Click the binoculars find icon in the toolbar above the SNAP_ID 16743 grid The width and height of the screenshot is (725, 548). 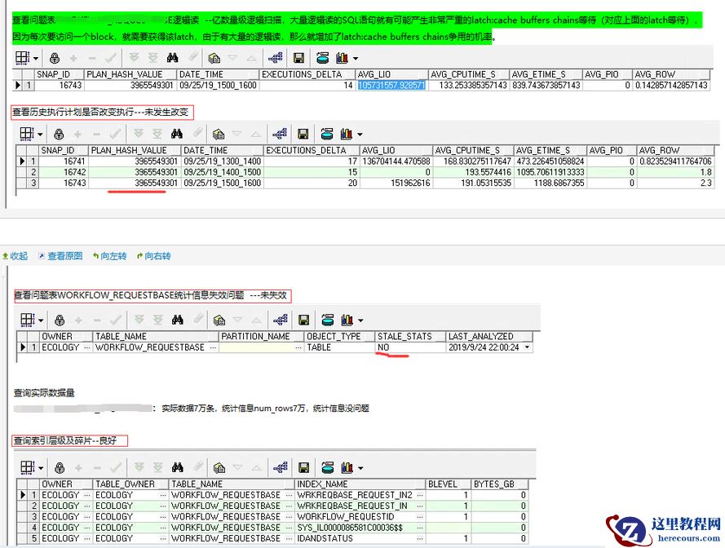172,58
